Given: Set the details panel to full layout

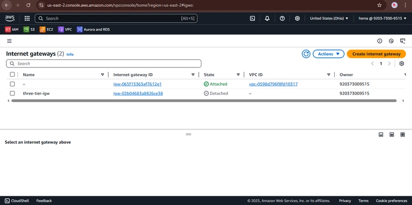Looking at the screenshot, I should [403, 134].
